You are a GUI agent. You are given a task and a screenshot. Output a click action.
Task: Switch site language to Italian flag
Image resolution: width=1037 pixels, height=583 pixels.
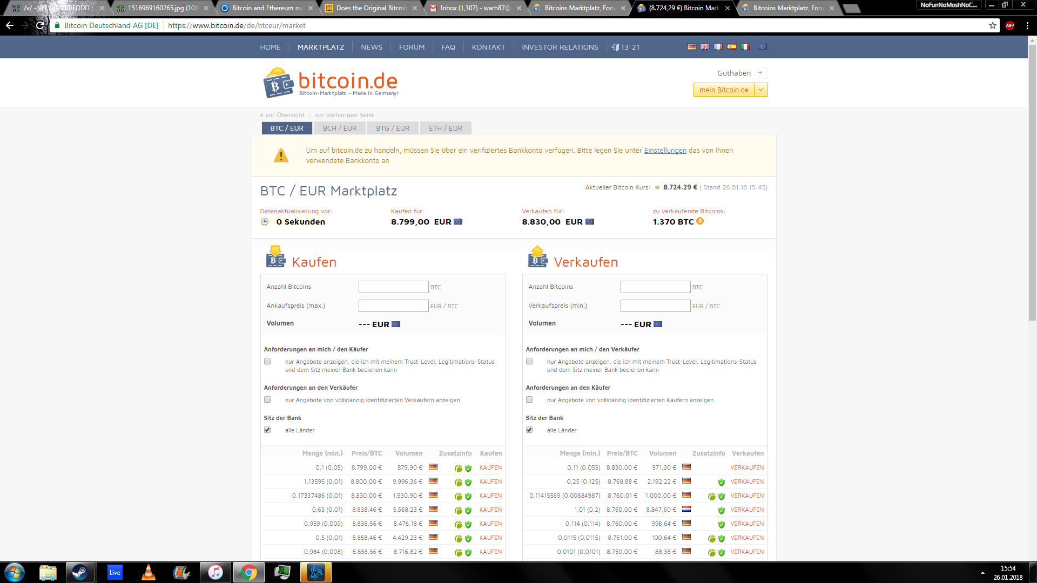(x=745, y=47)
